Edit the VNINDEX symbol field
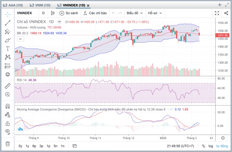232x152 pixels. (x=25, y=13)
